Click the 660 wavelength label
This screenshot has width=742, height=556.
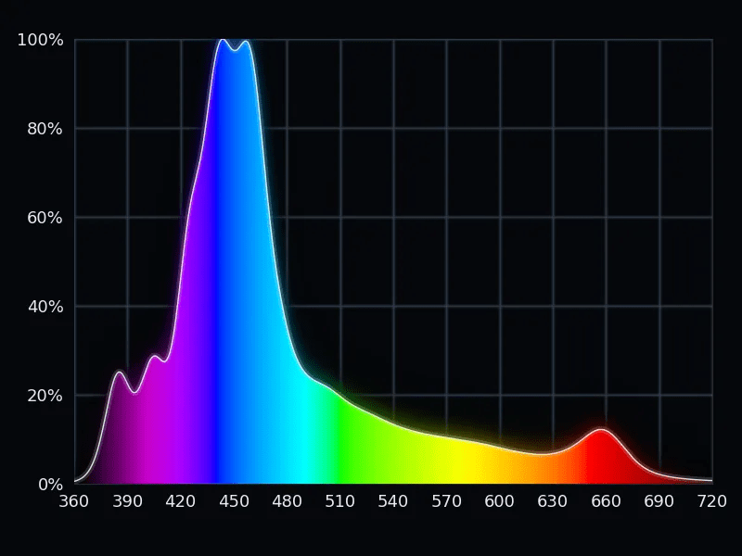click(606, 501)
